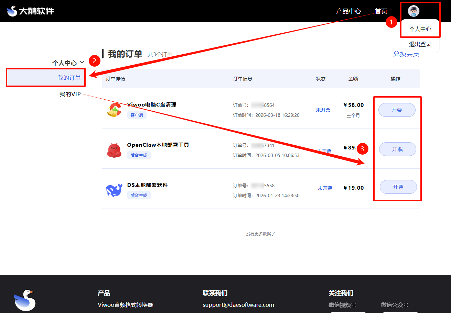Click 开票 for the Viwoo电脑C盘清理 order
Screen dimensions: 451x313
pyautogui.click(x=397, y=110)
